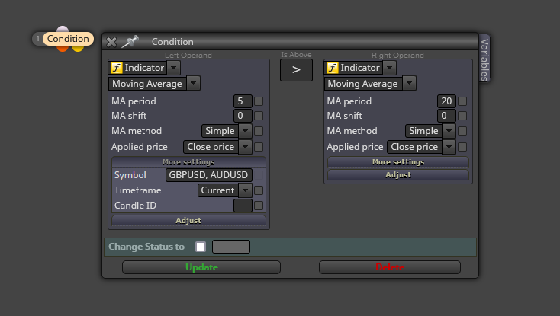Tick checkbox next to right MA shift
The width and height of the screenshot is (560, 316).
pyautogui.click(x=462, y=116)
